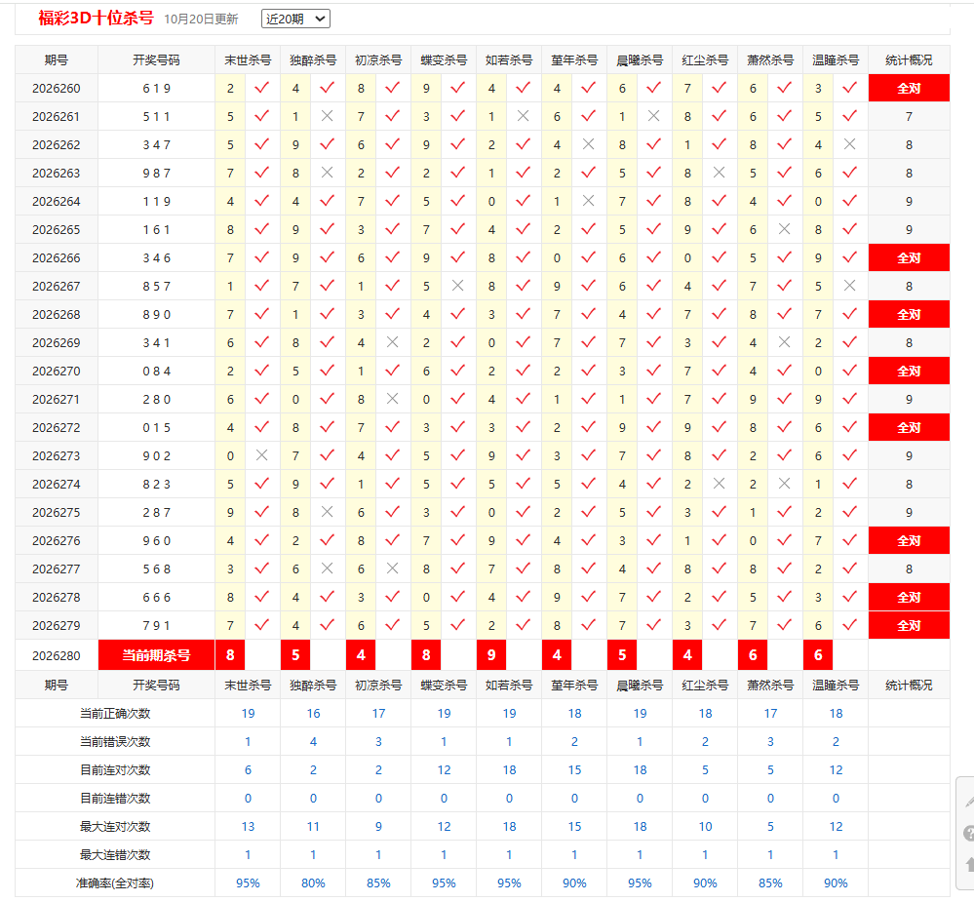974x902 pixels.
Task: Click the period number 2026268
Action: 57,314
